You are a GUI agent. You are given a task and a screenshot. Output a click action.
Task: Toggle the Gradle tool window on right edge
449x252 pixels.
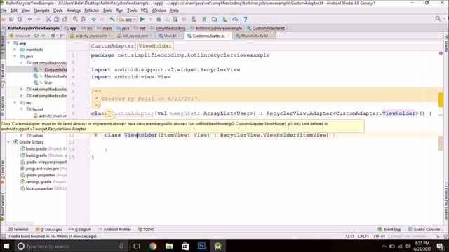click(446, 44)
